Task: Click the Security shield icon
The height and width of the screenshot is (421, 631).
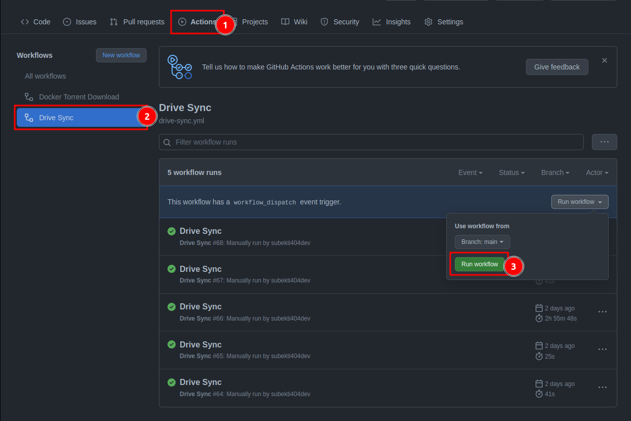Action: point(324,22)
